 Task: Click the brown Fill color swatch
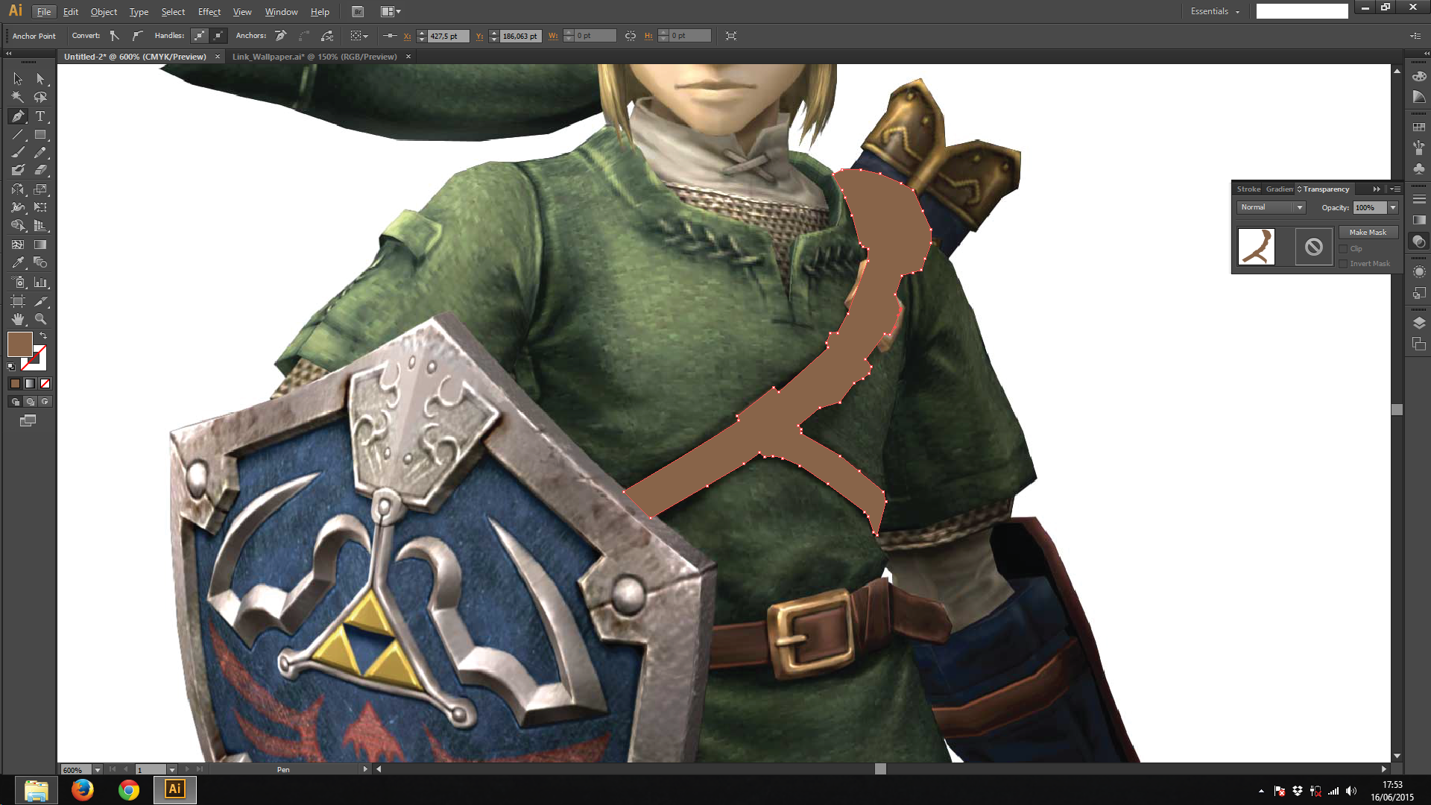[x=19, y=344]
